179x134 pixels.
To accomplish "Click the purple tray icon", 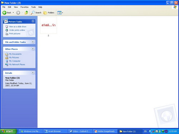I will click(166, 131).
